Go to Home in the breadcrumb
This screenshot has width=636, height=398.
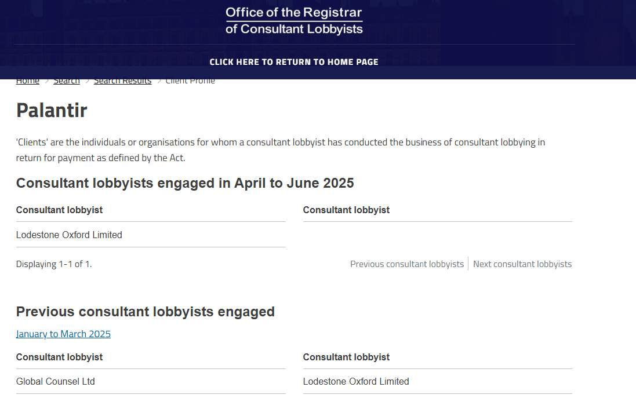(x=28, y=81)
